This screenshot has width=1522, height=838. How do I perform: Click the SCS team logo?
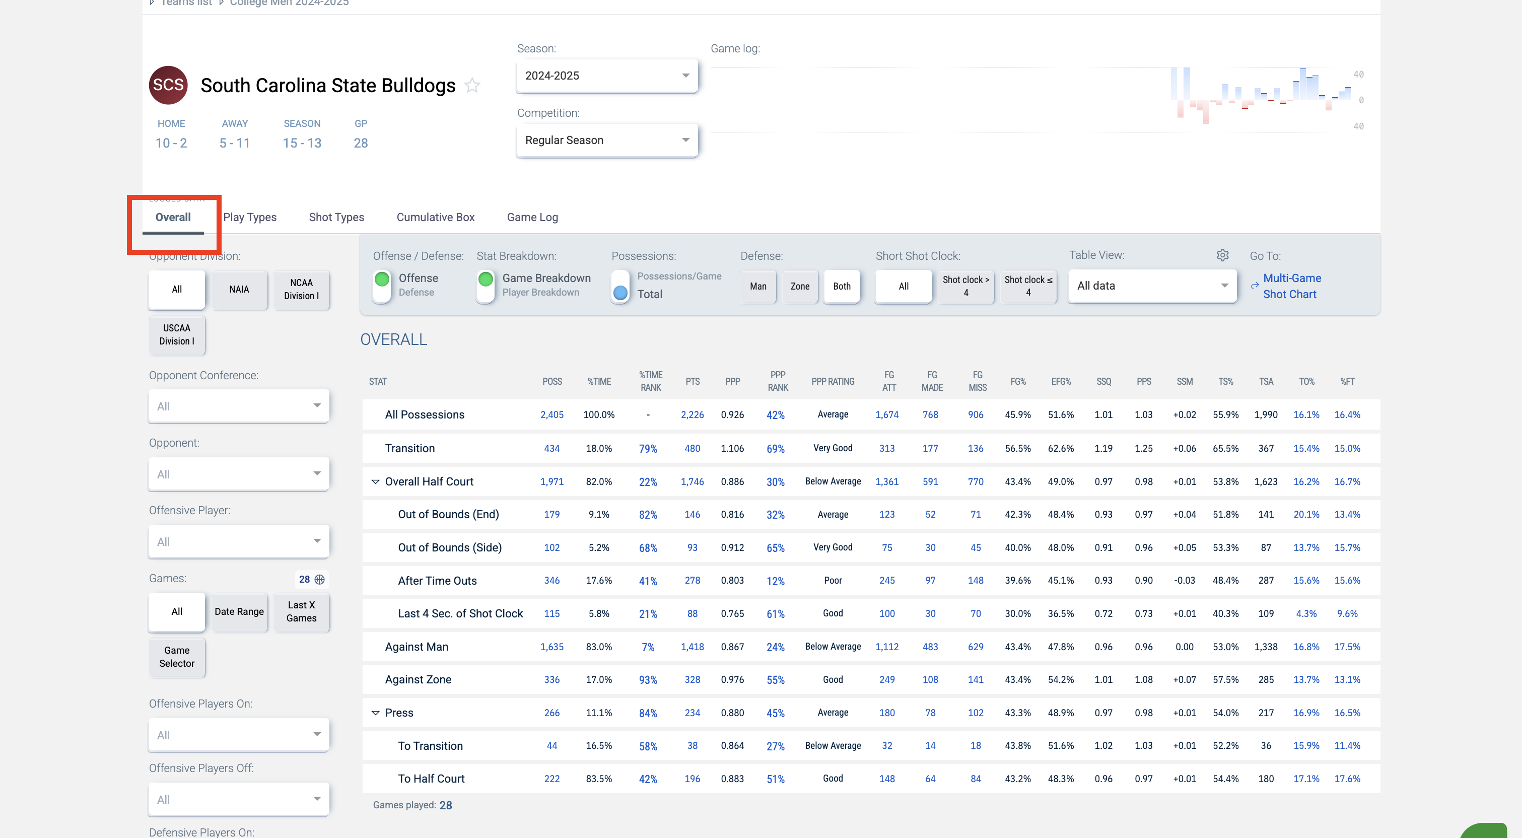tap(168, 85)
